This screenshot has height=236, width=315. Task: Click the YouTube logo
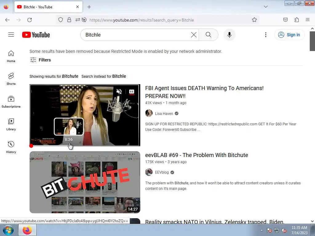pos(36,35)
